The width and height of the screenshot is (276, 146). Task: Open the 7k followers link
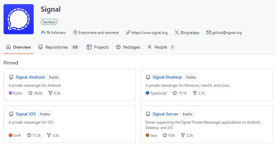(53, 32)
